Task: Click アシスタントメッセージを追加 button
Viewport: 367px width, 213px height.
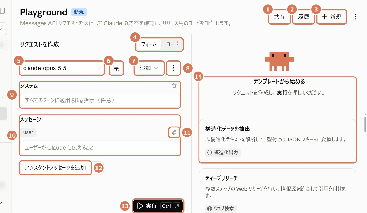Action: tap(55, 168)
